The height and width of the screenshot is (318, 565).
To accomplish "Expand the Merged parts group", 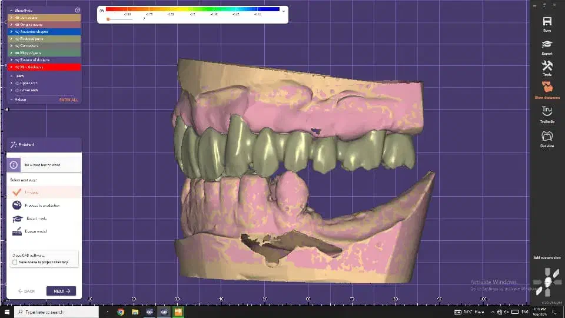I will (x=12, y=53).
